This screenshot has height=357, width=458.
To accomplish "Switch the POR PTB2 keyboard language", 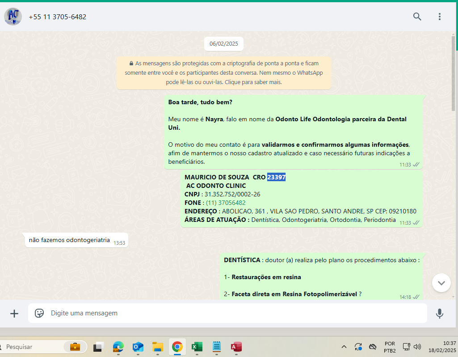I will (390, 347).
